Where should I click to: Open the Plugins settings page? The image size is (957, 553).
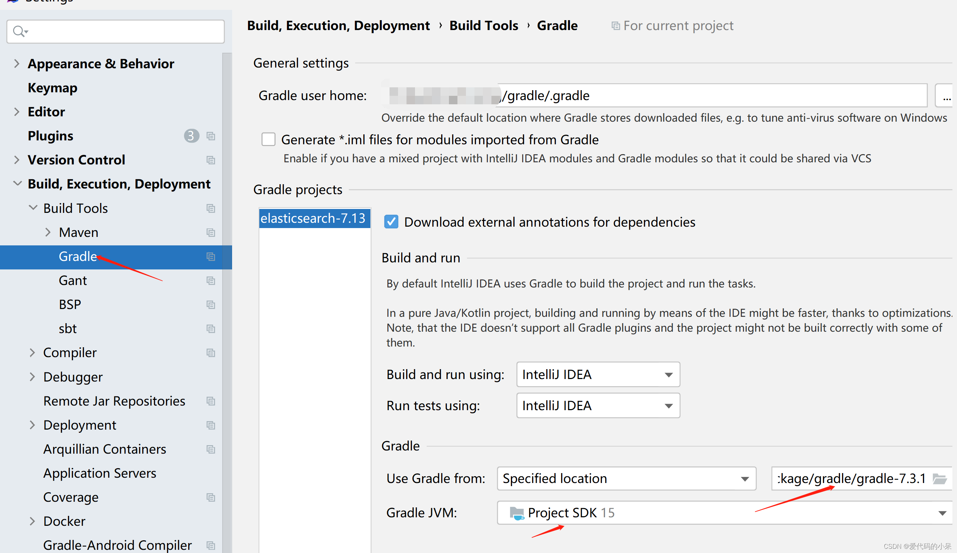pos(51,136)
